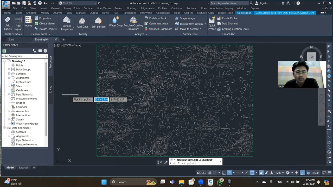Click the annotation scale 1:200 control
The image size is (333, 187).
279,173
